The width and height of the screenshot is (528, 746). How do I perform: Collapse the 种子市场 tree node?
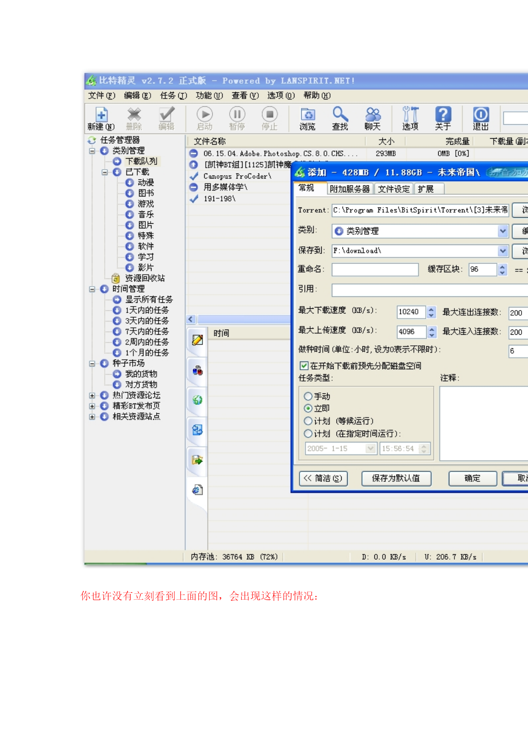[92, 364]
